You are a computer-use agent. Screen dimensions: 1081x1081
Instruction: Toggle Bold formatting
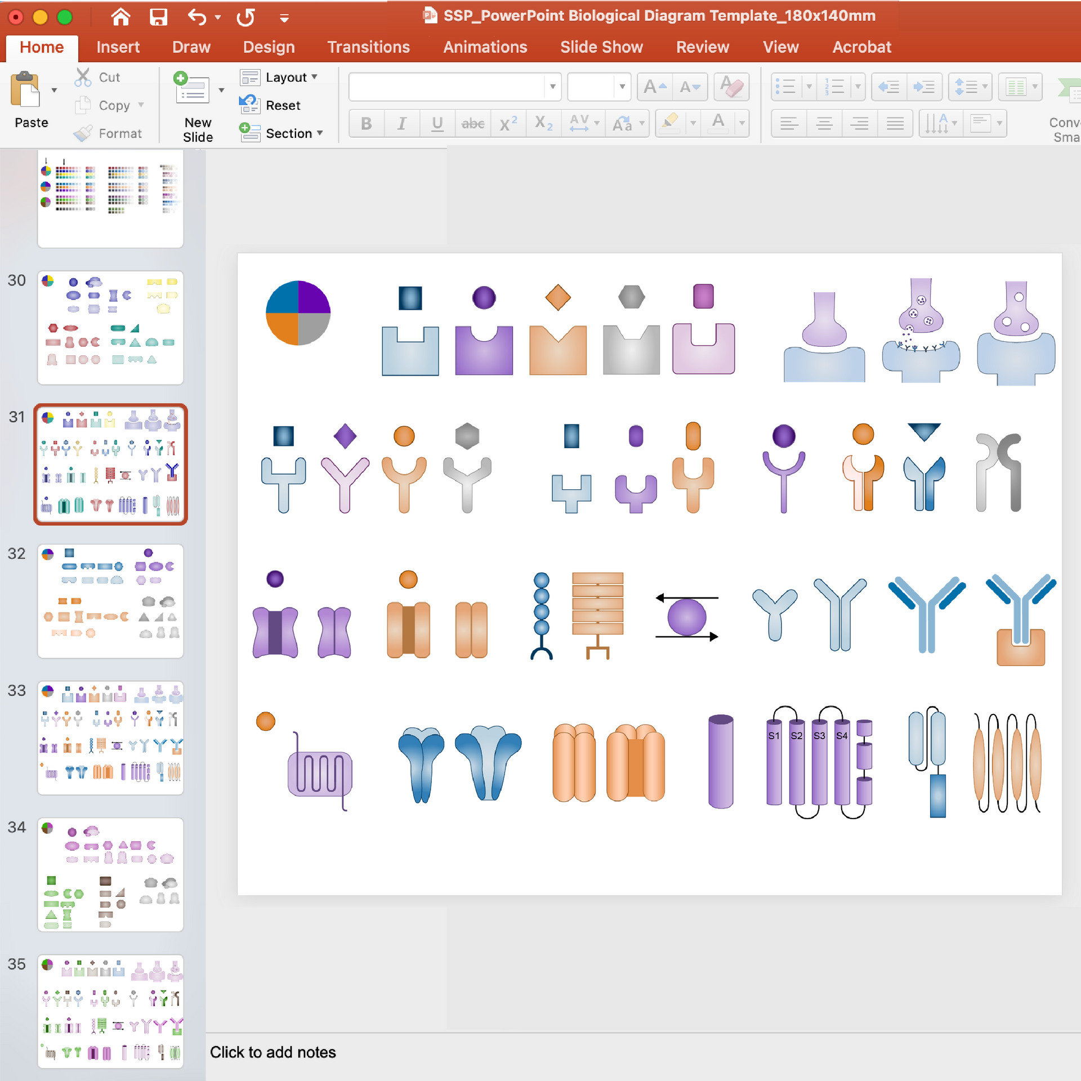(x=366, y=123)
